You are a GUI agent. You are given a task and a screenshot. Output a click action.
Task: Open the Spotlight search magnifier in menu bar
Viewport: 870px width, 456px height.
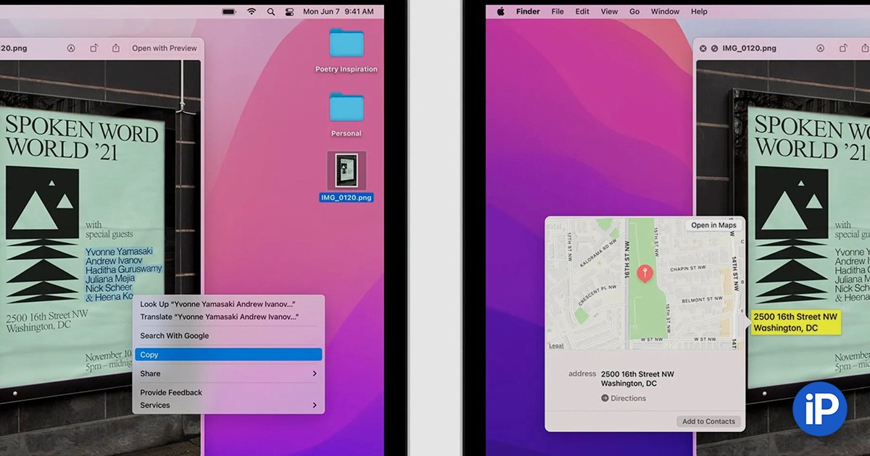pyautogui.click(x=271, y=12)
